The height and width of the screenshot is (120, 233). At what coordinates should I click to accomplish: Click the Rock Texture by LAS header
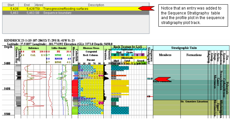pyautogui.click(x=128, y=47)
